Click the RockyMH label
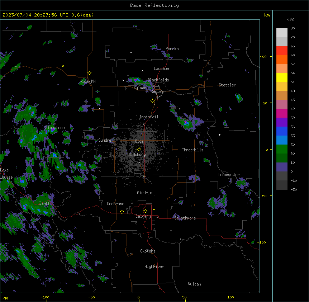Image resolution: width=309 pixels, height=302 pixels. click(x=88, y=81)
